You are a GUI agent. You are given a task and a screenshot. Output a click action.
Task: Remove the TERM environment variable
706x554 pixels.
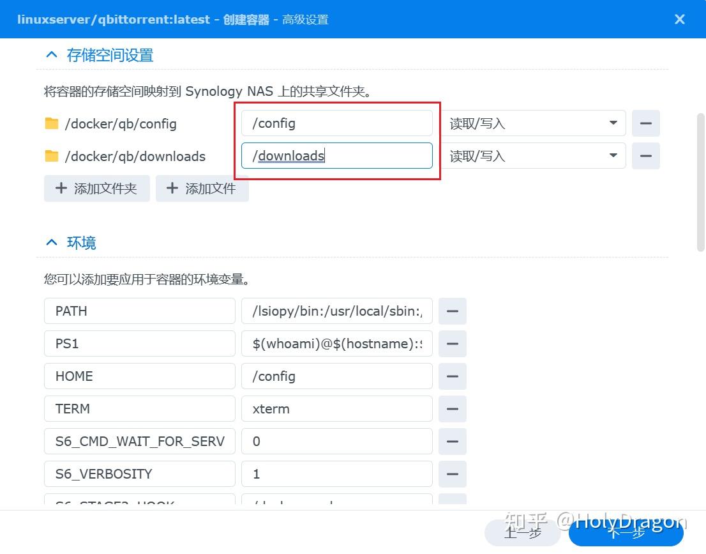coord(453,409)
